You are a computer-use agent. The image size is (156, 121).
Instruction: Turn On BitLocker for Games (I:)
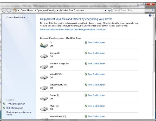point(96,95)
